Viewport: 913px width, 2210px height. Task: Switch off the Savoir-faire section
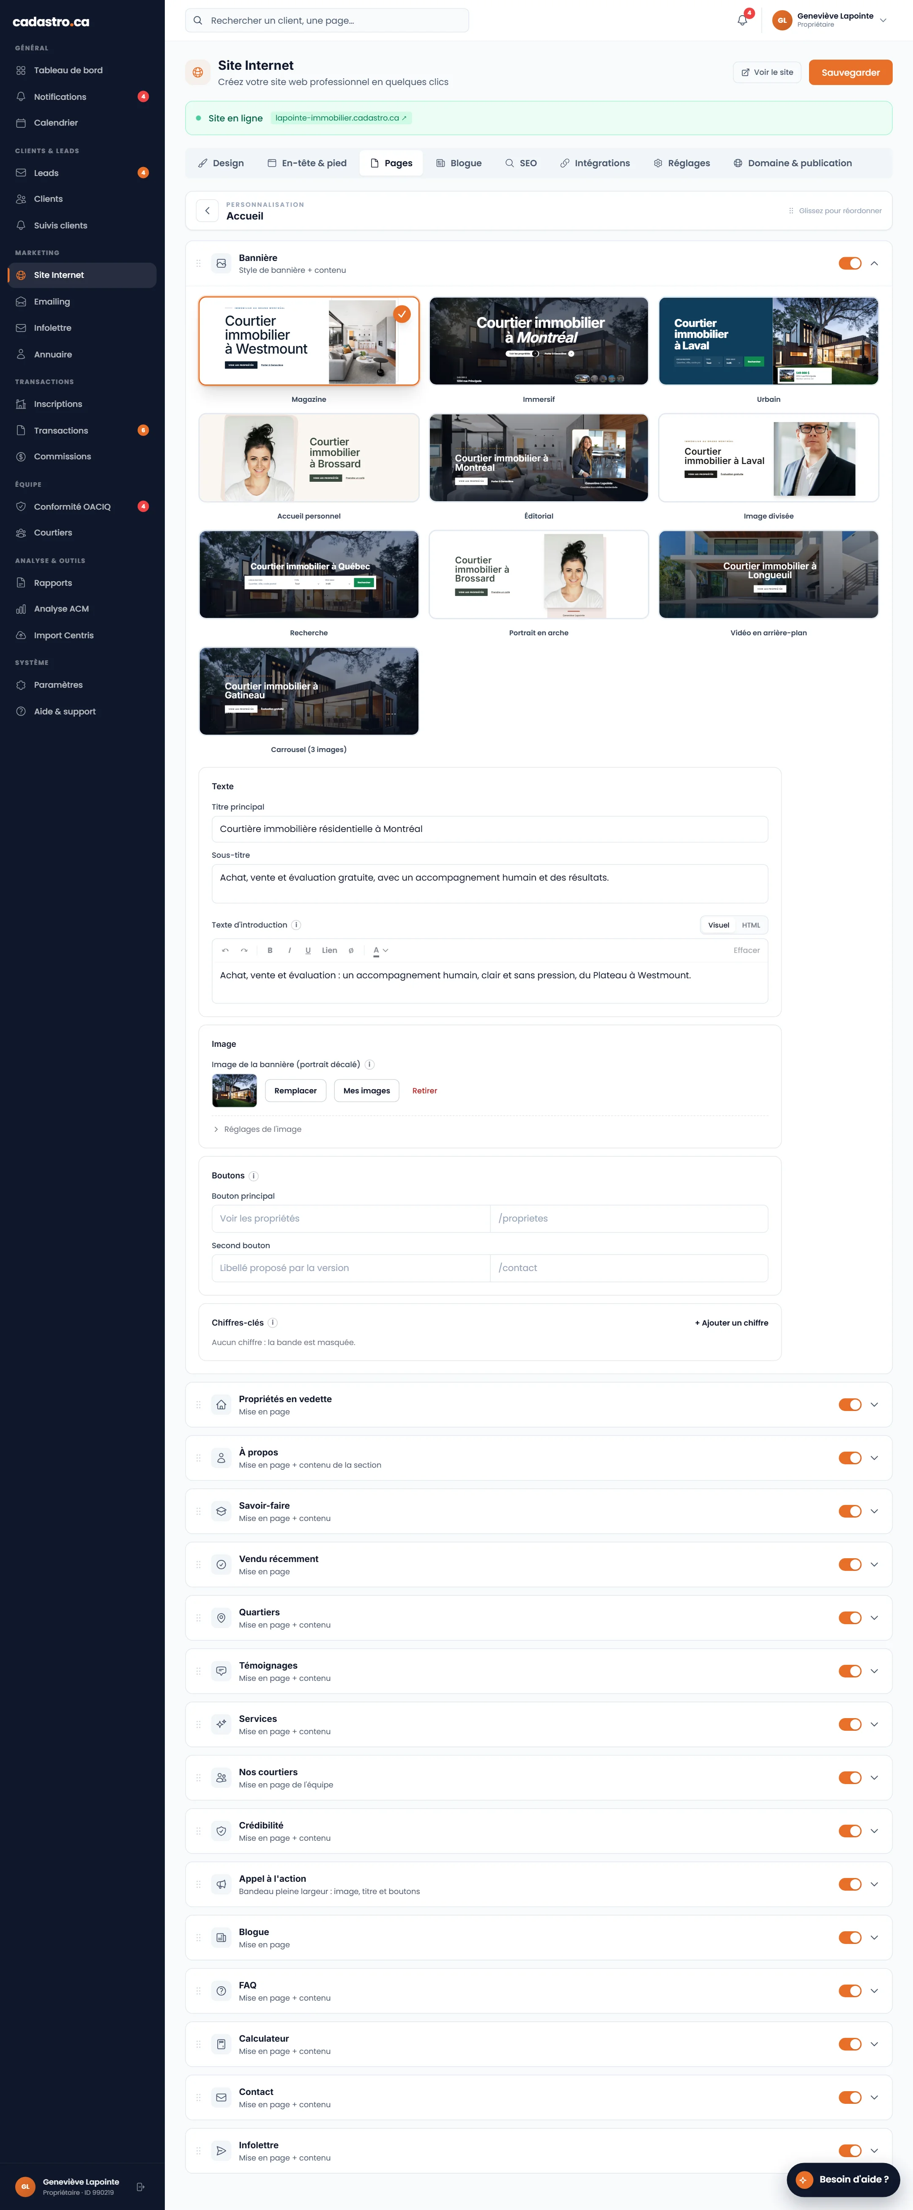tap(850, 1511)
